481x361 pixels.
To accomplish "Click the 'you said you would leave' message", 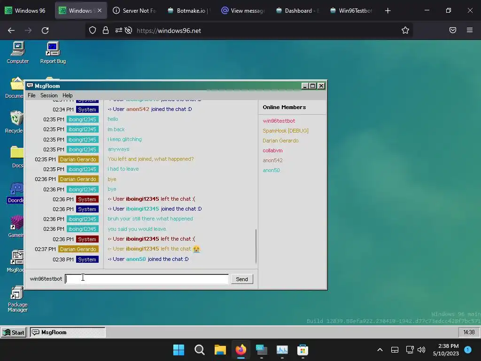I will (137, 229).
